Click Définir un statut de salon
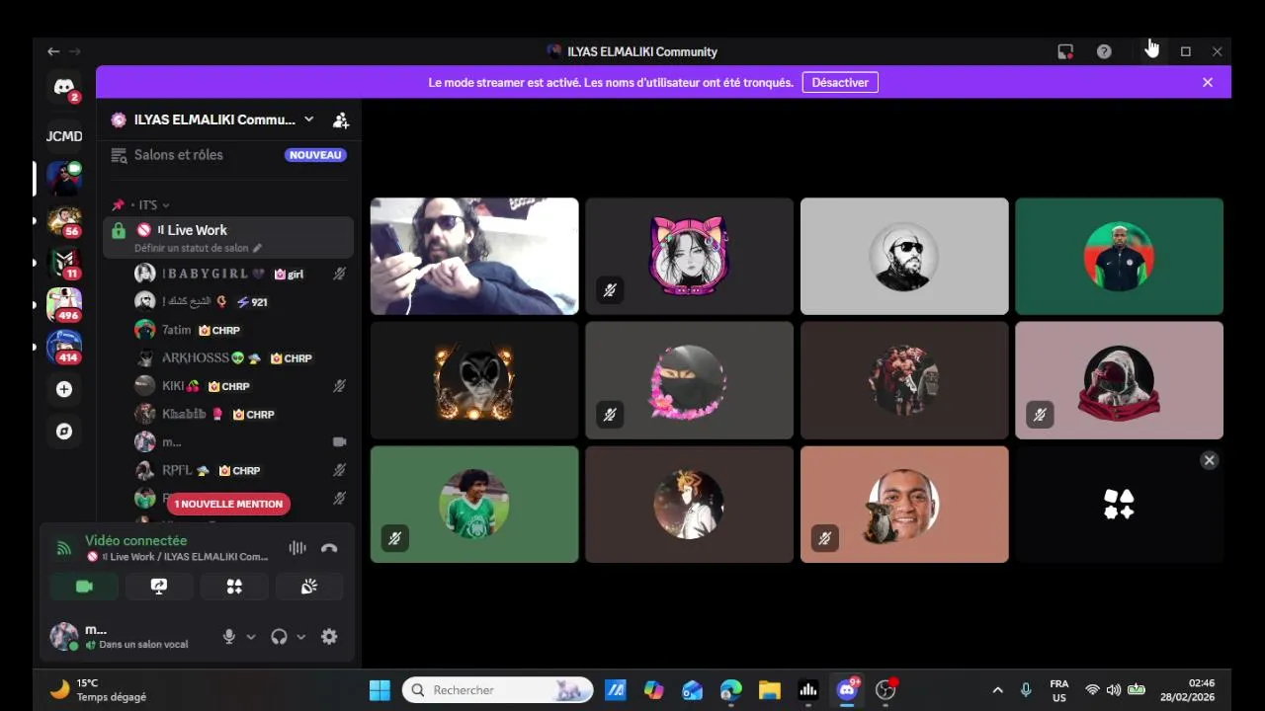 coord(193,248)
